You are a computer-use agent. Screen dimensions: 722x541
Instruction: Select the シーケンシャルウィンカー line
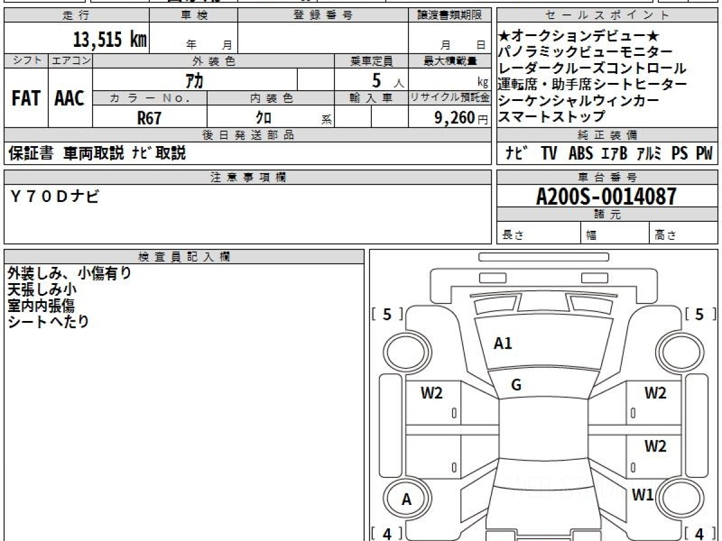pos(579,101)
